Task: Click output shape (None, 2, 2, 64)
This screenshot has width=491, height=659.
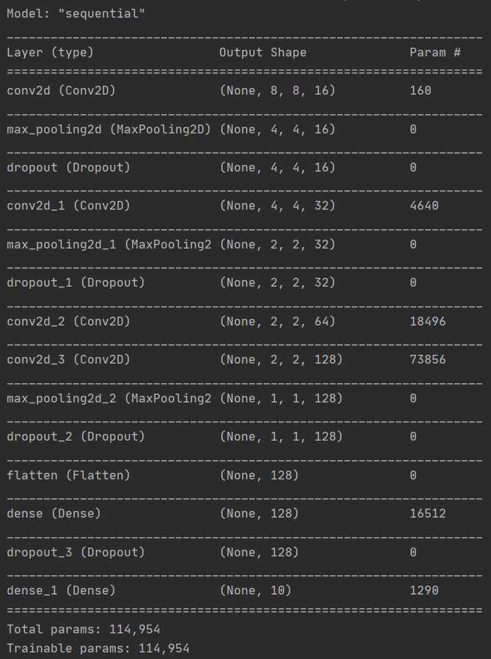Action: pos(277,321)
